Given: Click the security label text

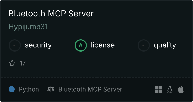Looking at the screenshot, I should click(x=38, y=45).
